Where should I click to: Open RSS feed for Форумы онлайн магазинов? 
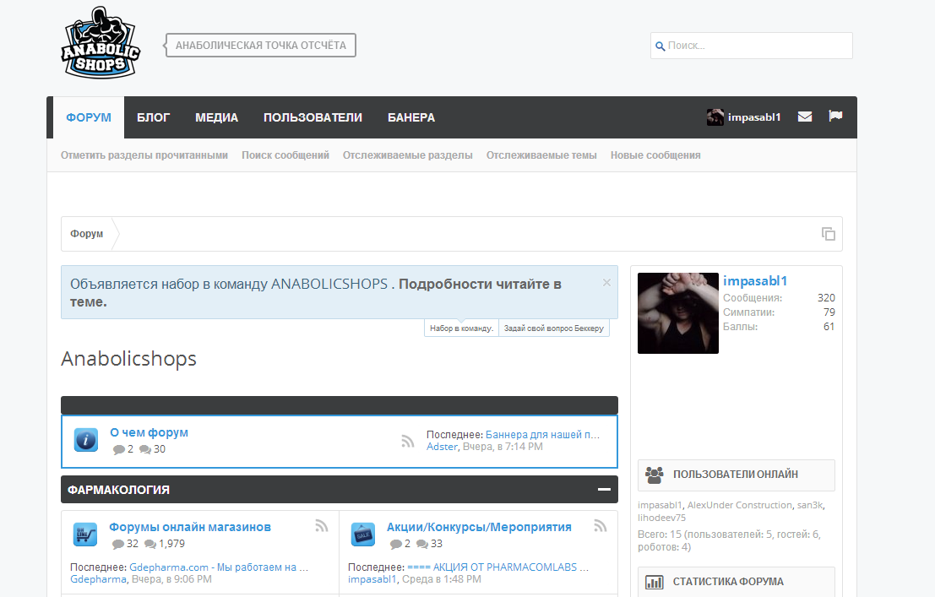(x=322, y=525)
